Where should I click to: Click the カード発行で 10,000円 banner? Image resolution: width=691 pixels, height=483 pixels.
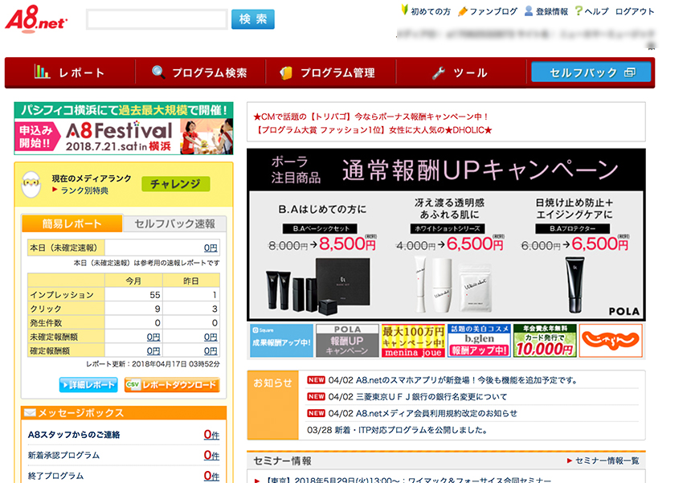[545, 341]
